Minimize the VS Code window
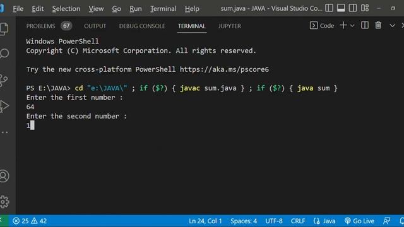This screenshot has width=404, height=227. (x=379, y=8)
